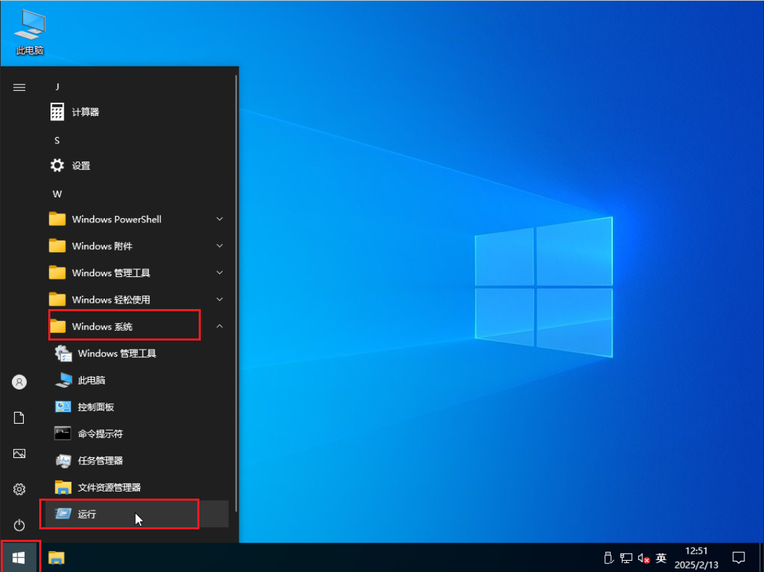Select 文件资源管理器 in the Start menu list
The image size is (764, 572).
109,487
